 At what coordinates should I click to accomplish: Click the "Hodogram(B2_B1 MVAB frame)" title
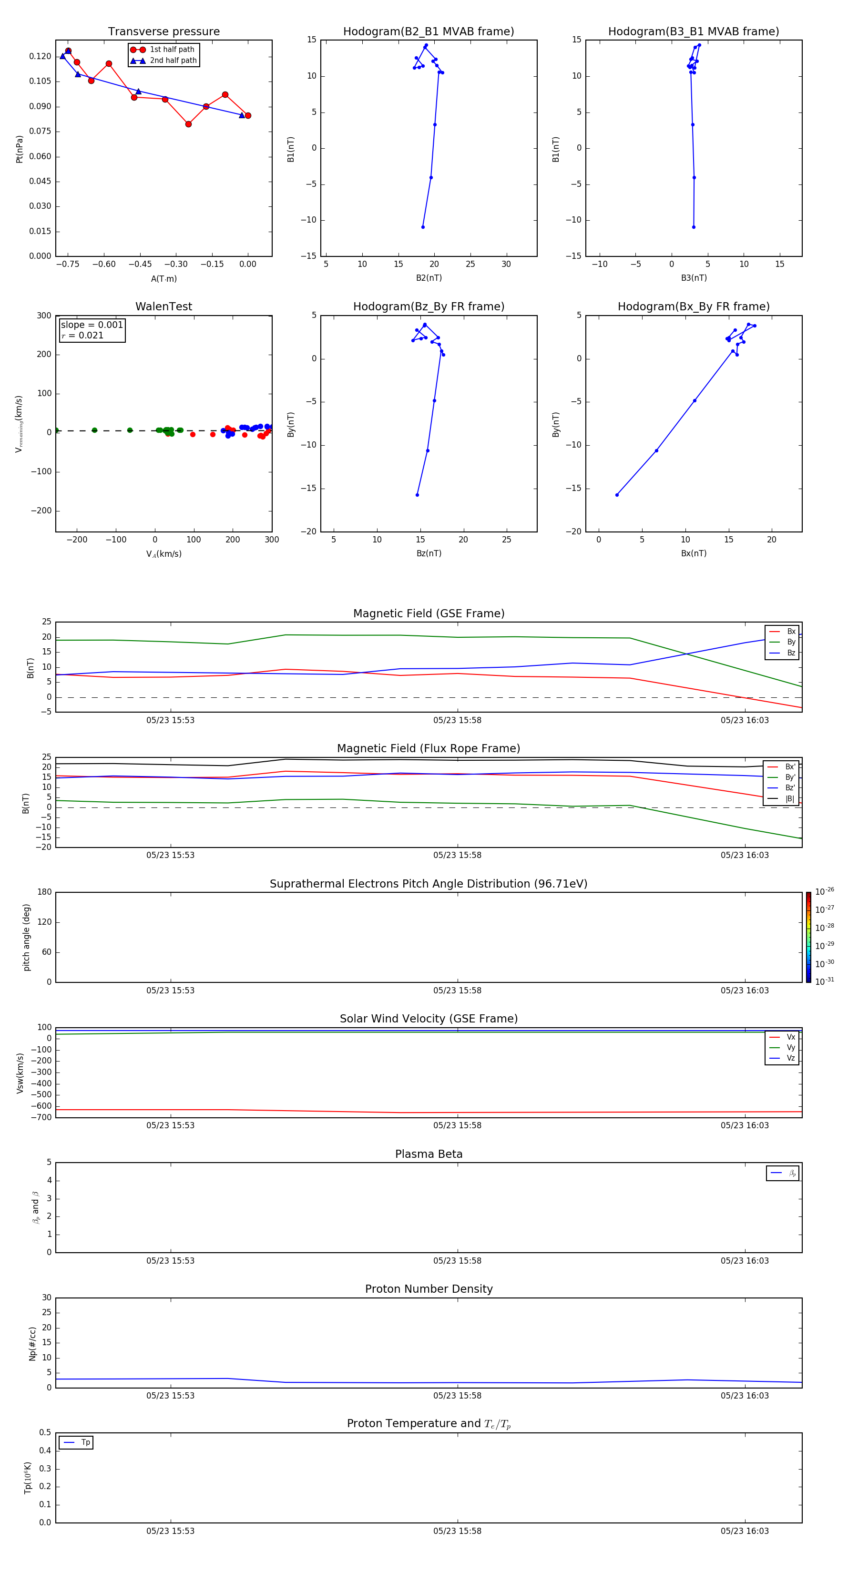point(429,32)
